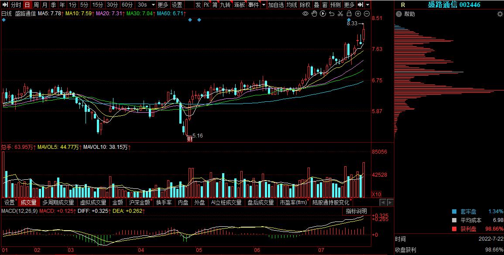Click 更多 next to 预测
The height and width of the screenshot is (255, 504).
[349, 5]
